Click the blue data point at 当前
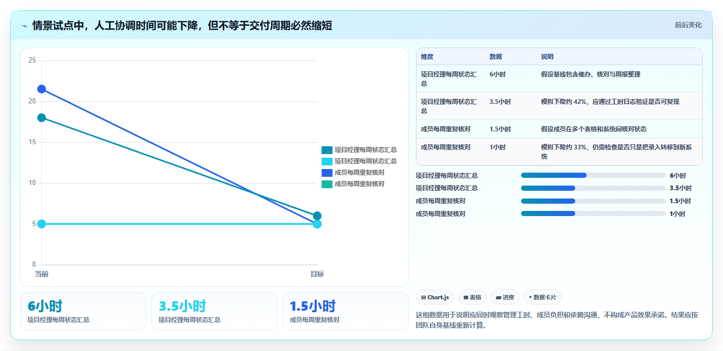Screen dimensions: 723x351 pos(41,89)
